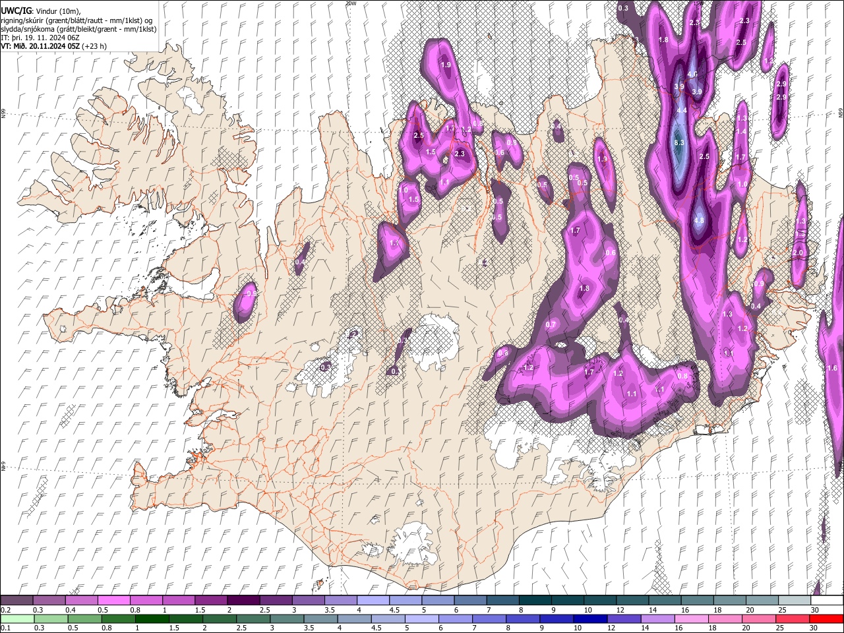The width and height of the screenshot is (844, 633).
Task: Select the 'rigning/skúrir' line of the title
Action: [x=76, y=20]
